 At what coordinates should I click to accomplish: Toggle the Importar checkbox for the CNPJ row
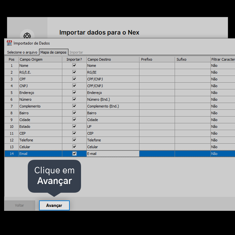tap(74, 86)
